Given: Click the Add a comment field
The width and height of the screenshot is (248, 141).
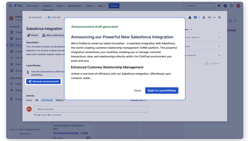Looking at the screenshot, I should pyautogui.click(x=91, y=109).
